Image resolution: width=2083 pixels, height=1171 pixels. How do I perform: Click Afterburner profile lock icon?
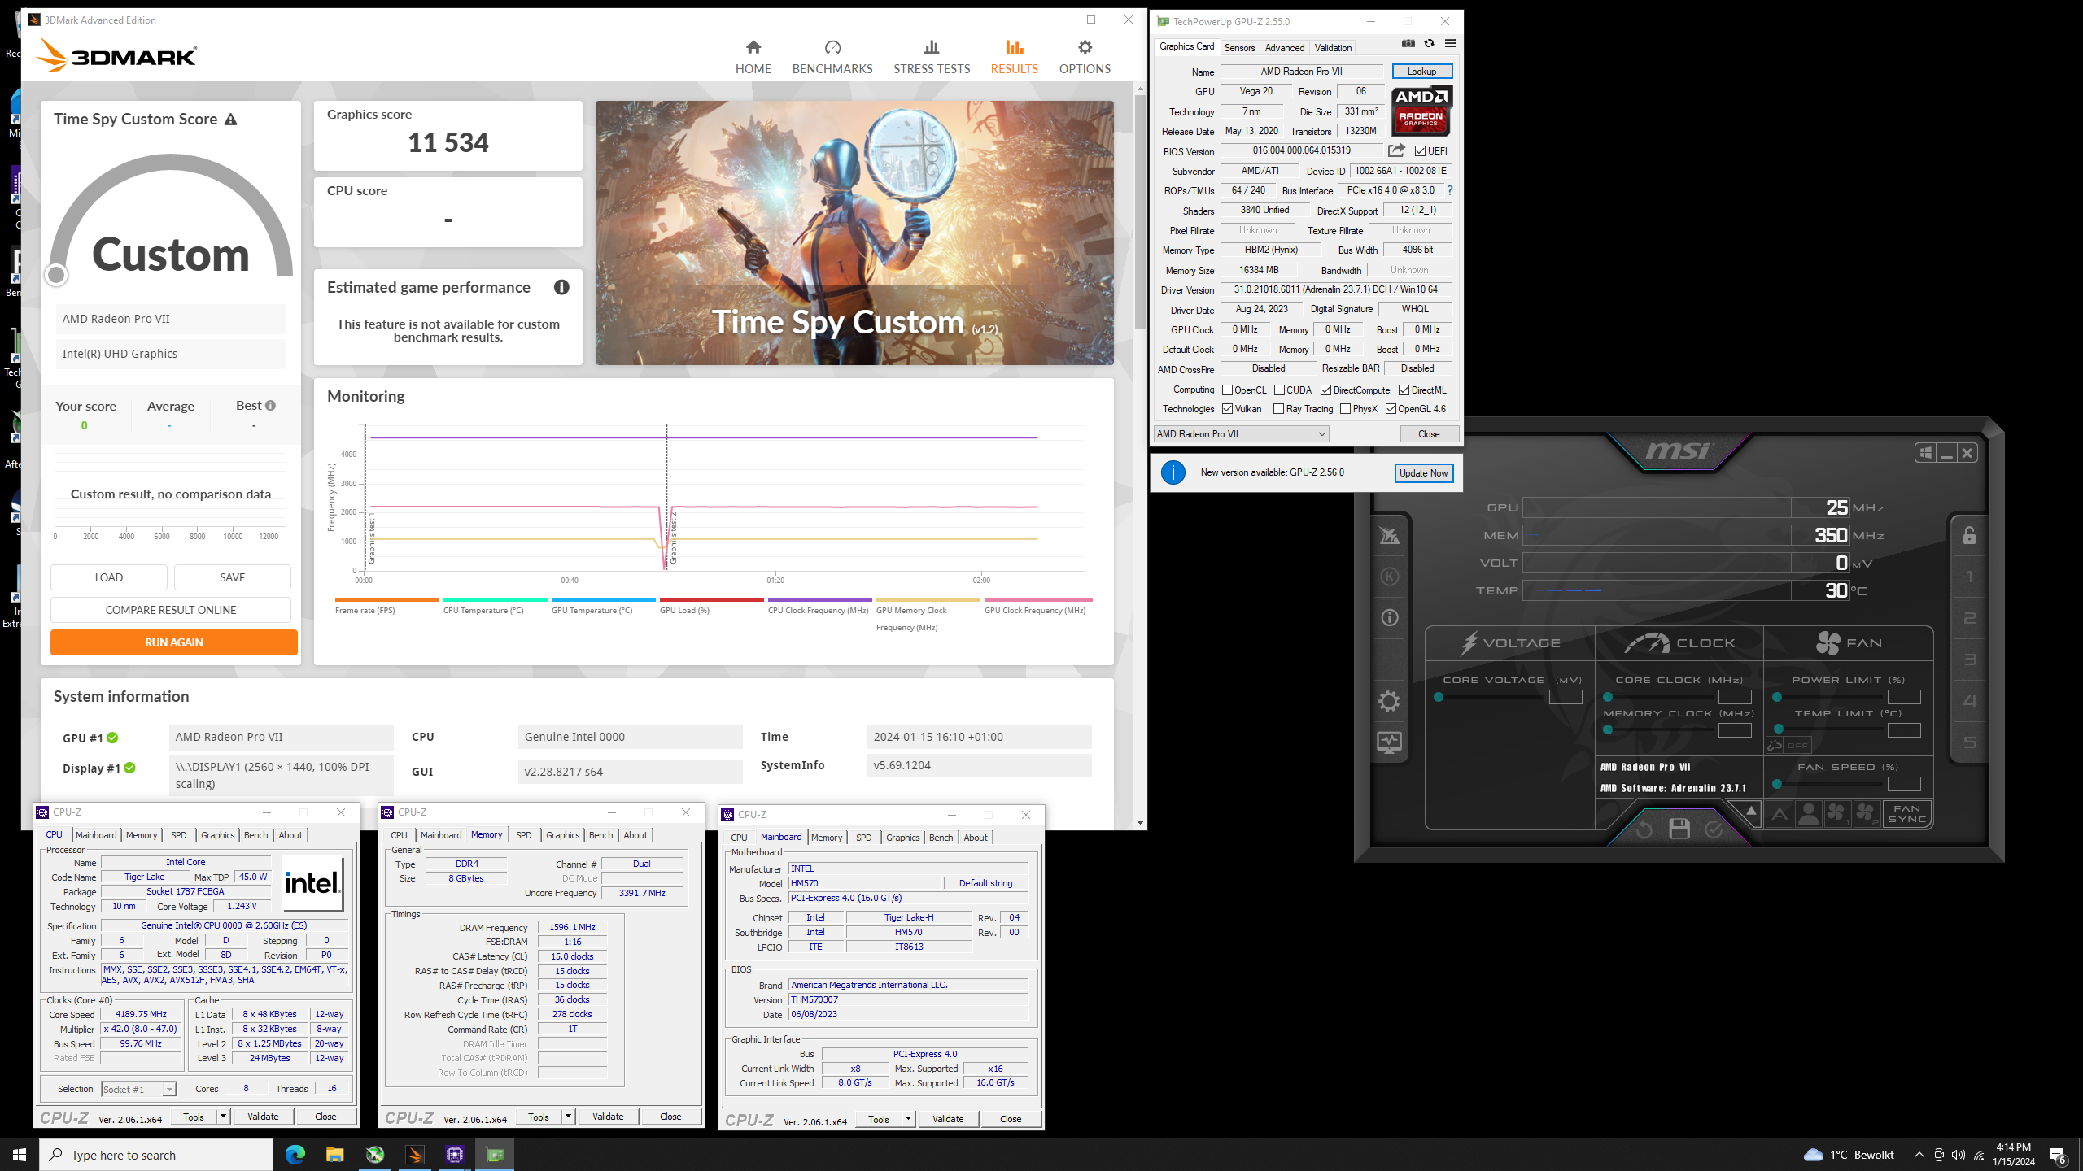point(1969,535)
